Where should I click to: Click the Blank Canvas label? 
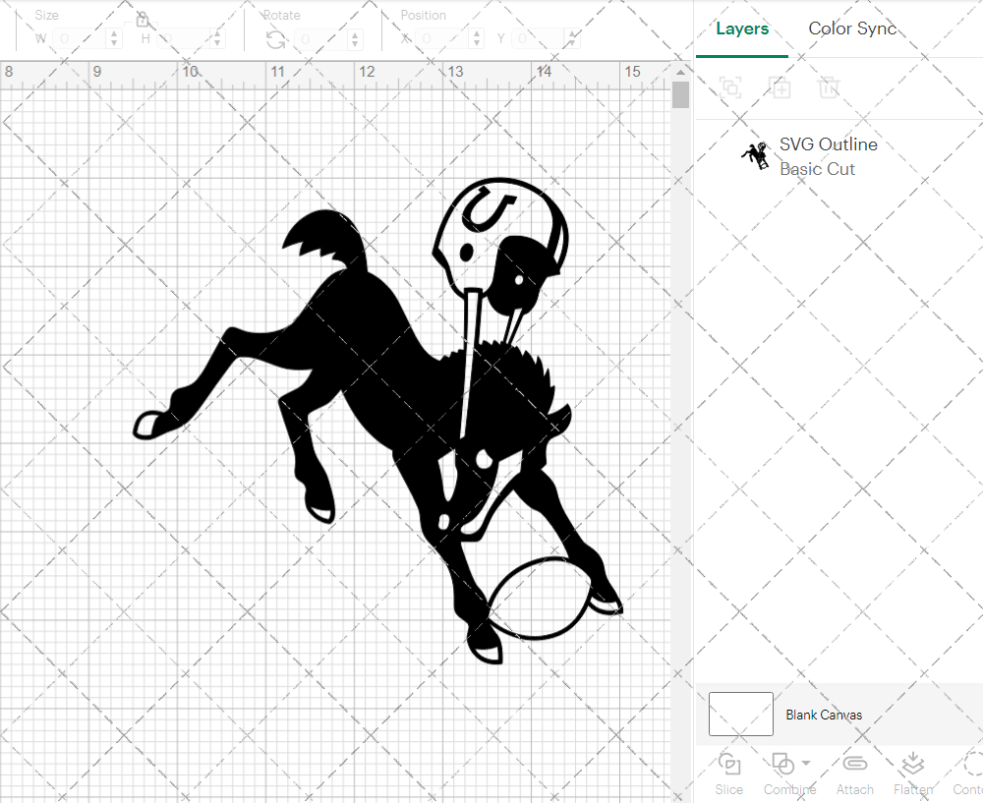pos(824,715)
